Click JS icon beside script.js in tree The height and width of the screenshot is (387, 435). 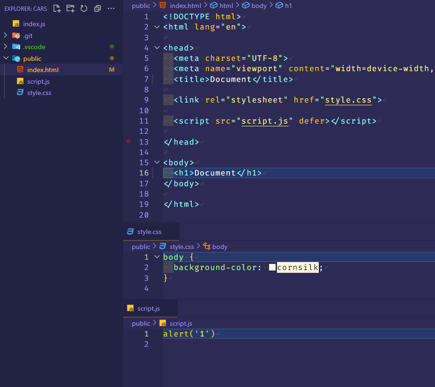pyautogui.click(x=20, y=81)
